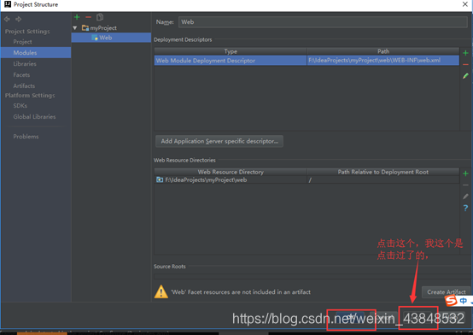
Task: Remove the deployment descriptor with the red minus
Action: point(465,64)
